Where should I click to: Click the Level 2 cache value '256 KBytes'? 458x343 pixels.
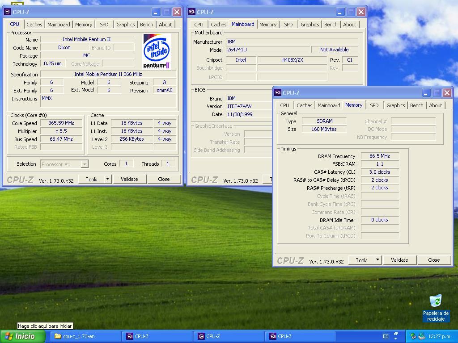tap(132, 139)
